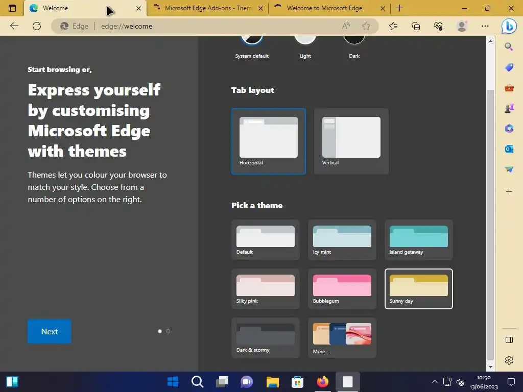Open Bing chat icon
This screenshot has width=523, height=392.
(509, 26)
